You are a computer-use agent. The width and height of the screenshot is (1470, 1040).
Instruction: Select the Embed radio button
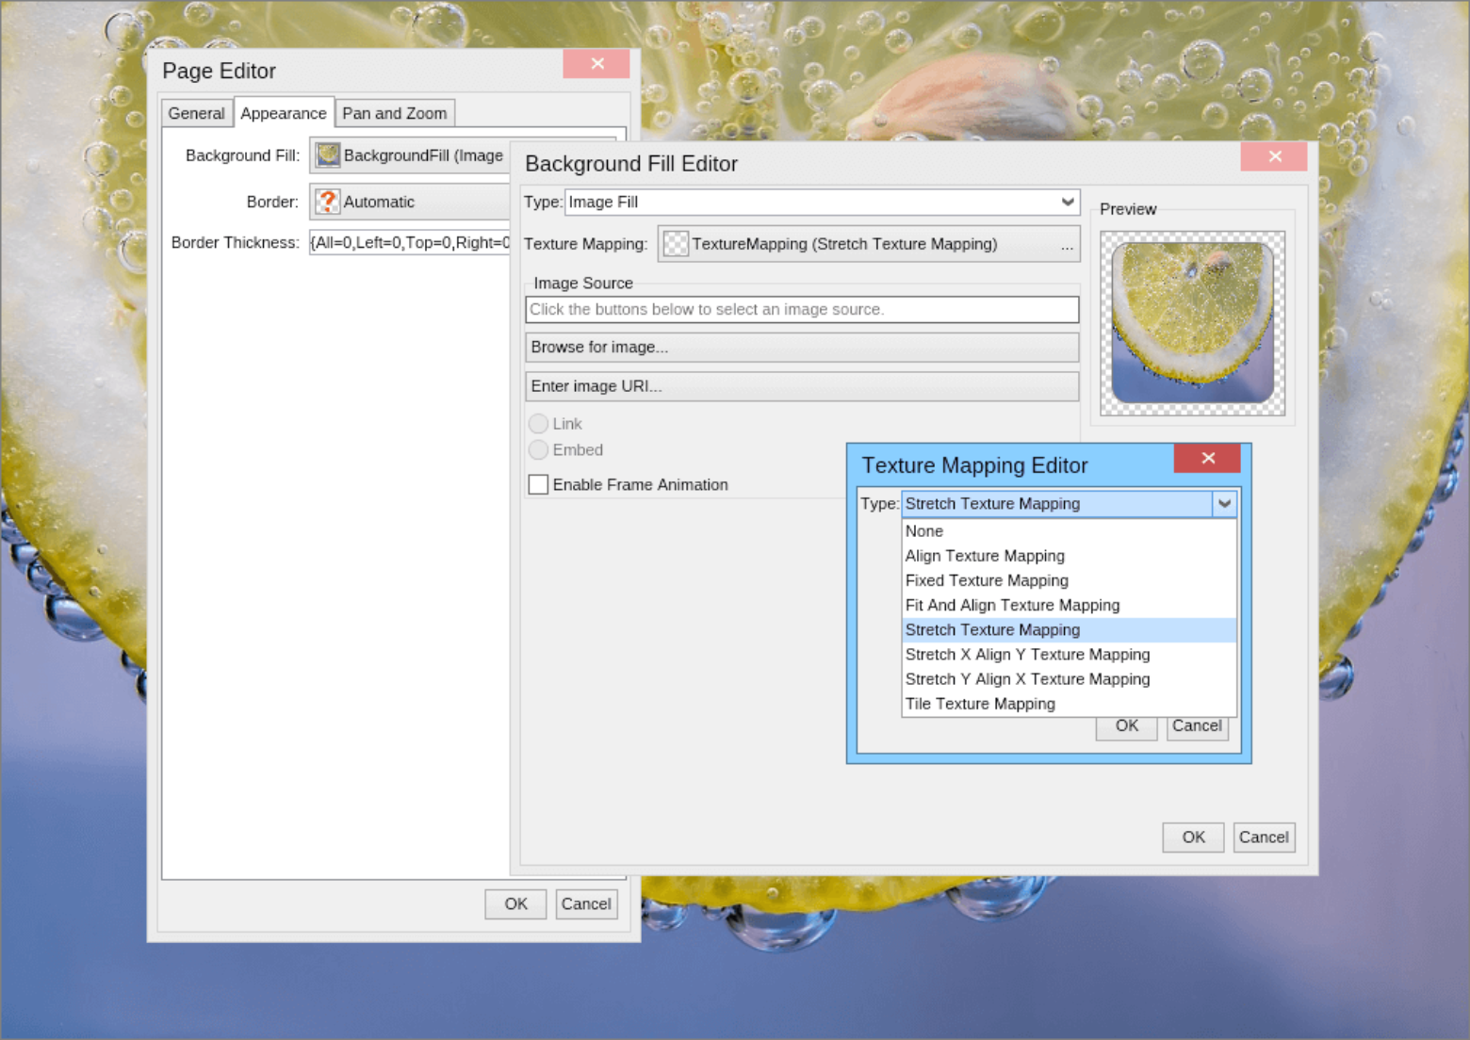(x=539, y=450)
